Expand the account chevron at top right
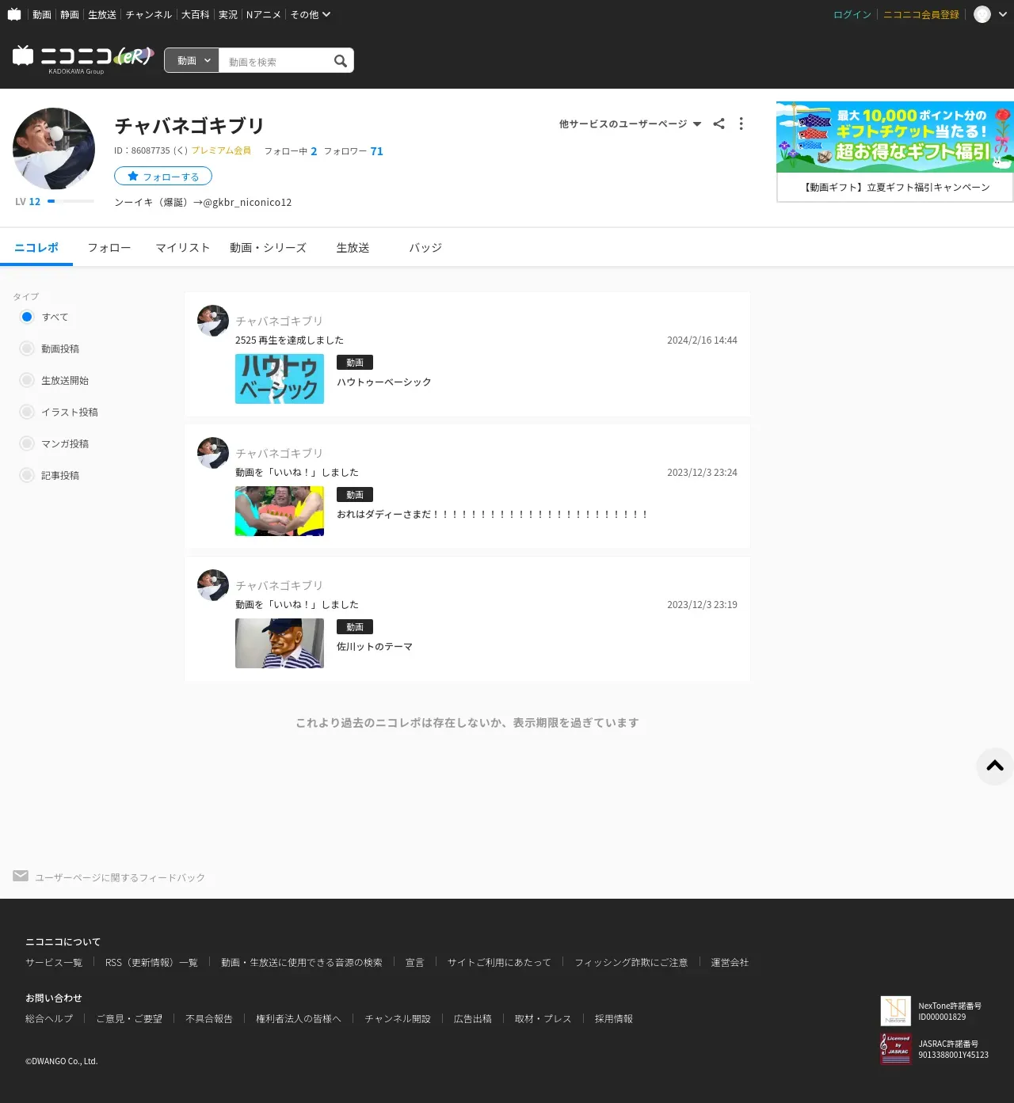Image resolution: width=1014 pixels, height=1103 pixels. pos(1003,14)
